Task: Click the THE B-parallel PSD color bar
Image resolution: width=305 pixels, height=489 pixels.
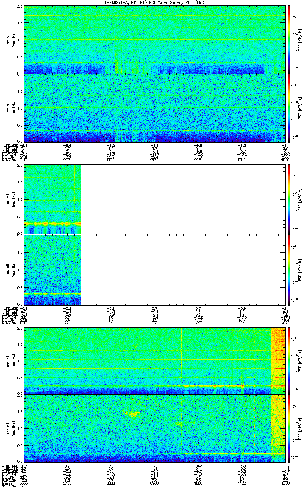Action: 289,428
